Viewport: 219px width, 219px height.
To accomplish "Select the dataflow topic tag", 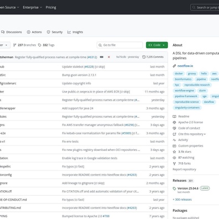I will [209, 102].
